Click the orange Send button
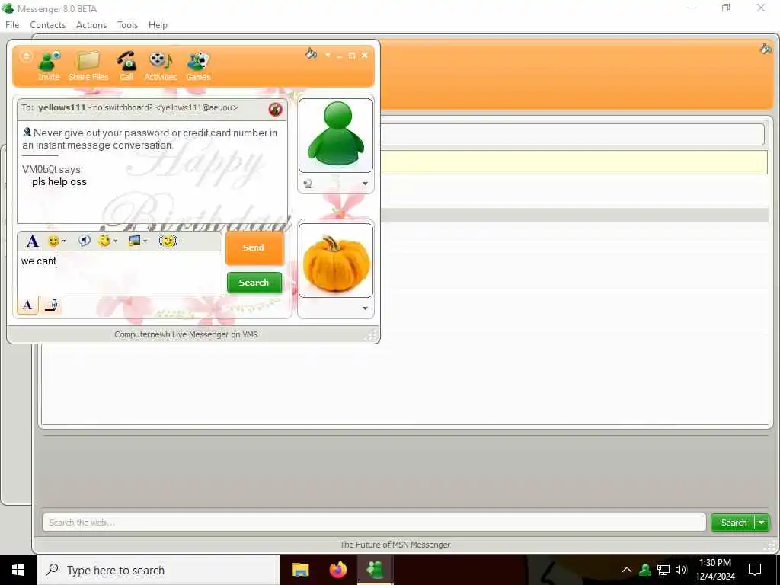This screenshot has width=780, height=585. tap(254, 248)
